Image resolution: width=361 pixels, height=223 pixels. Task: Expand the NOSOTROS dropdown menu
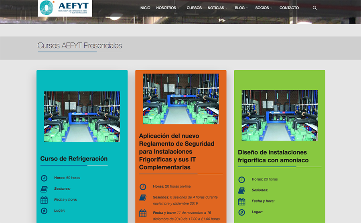point(168,8)
